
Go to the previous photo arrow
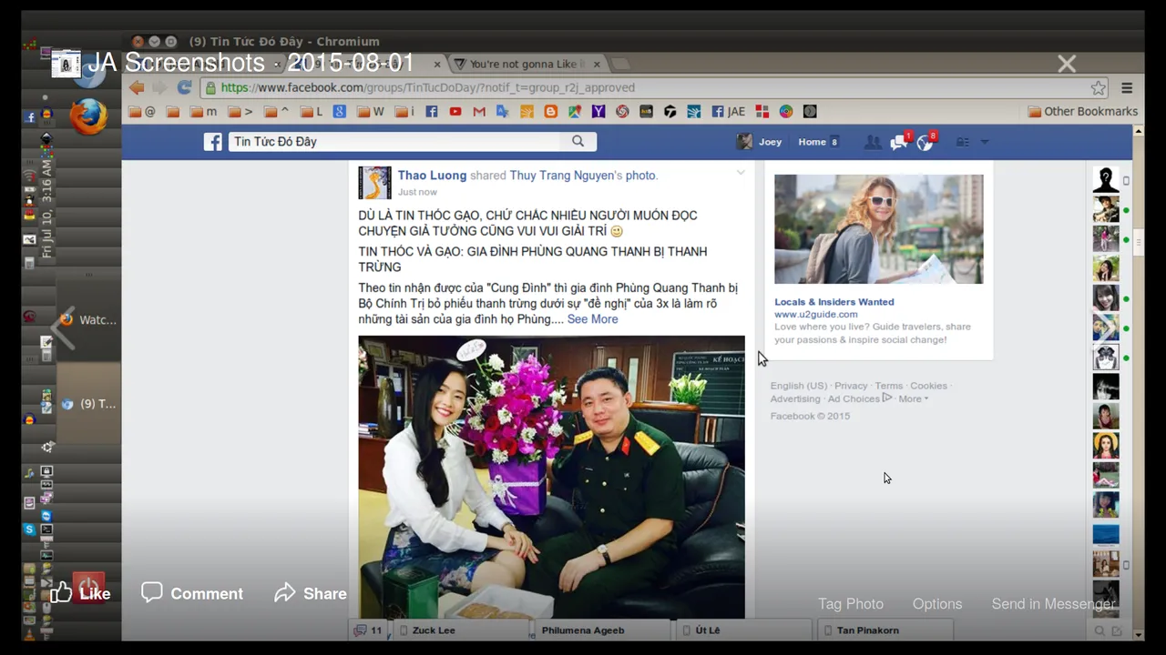tap(62, 327)
